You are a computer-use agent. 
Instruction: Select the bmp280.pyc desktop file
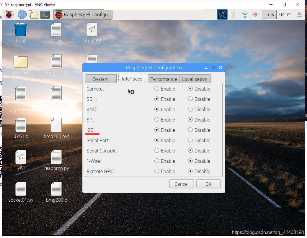tap(56, 129)
